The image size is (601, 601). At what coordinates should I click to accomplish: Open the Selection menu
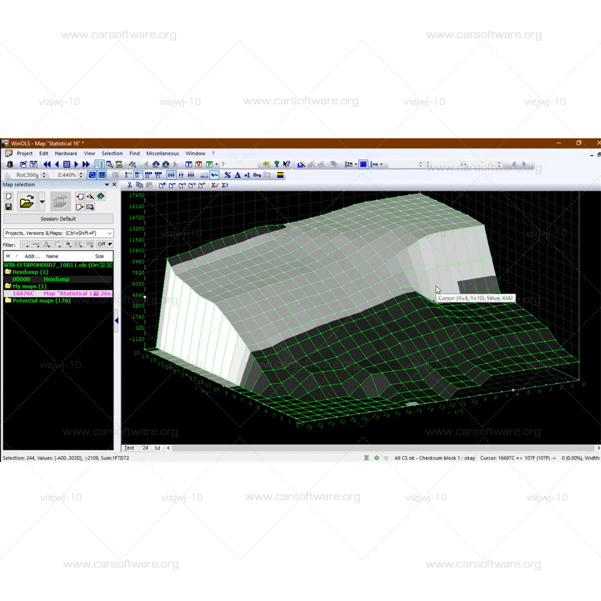112,153
